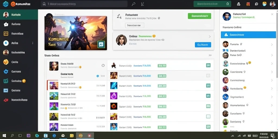Click the white puzzle-piece icon in the sidebar

(6, 24)
